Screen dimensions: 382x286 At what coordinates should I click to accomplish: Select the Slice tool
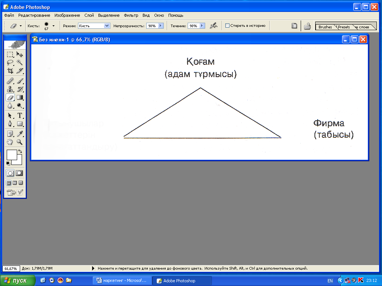(20, 71)
